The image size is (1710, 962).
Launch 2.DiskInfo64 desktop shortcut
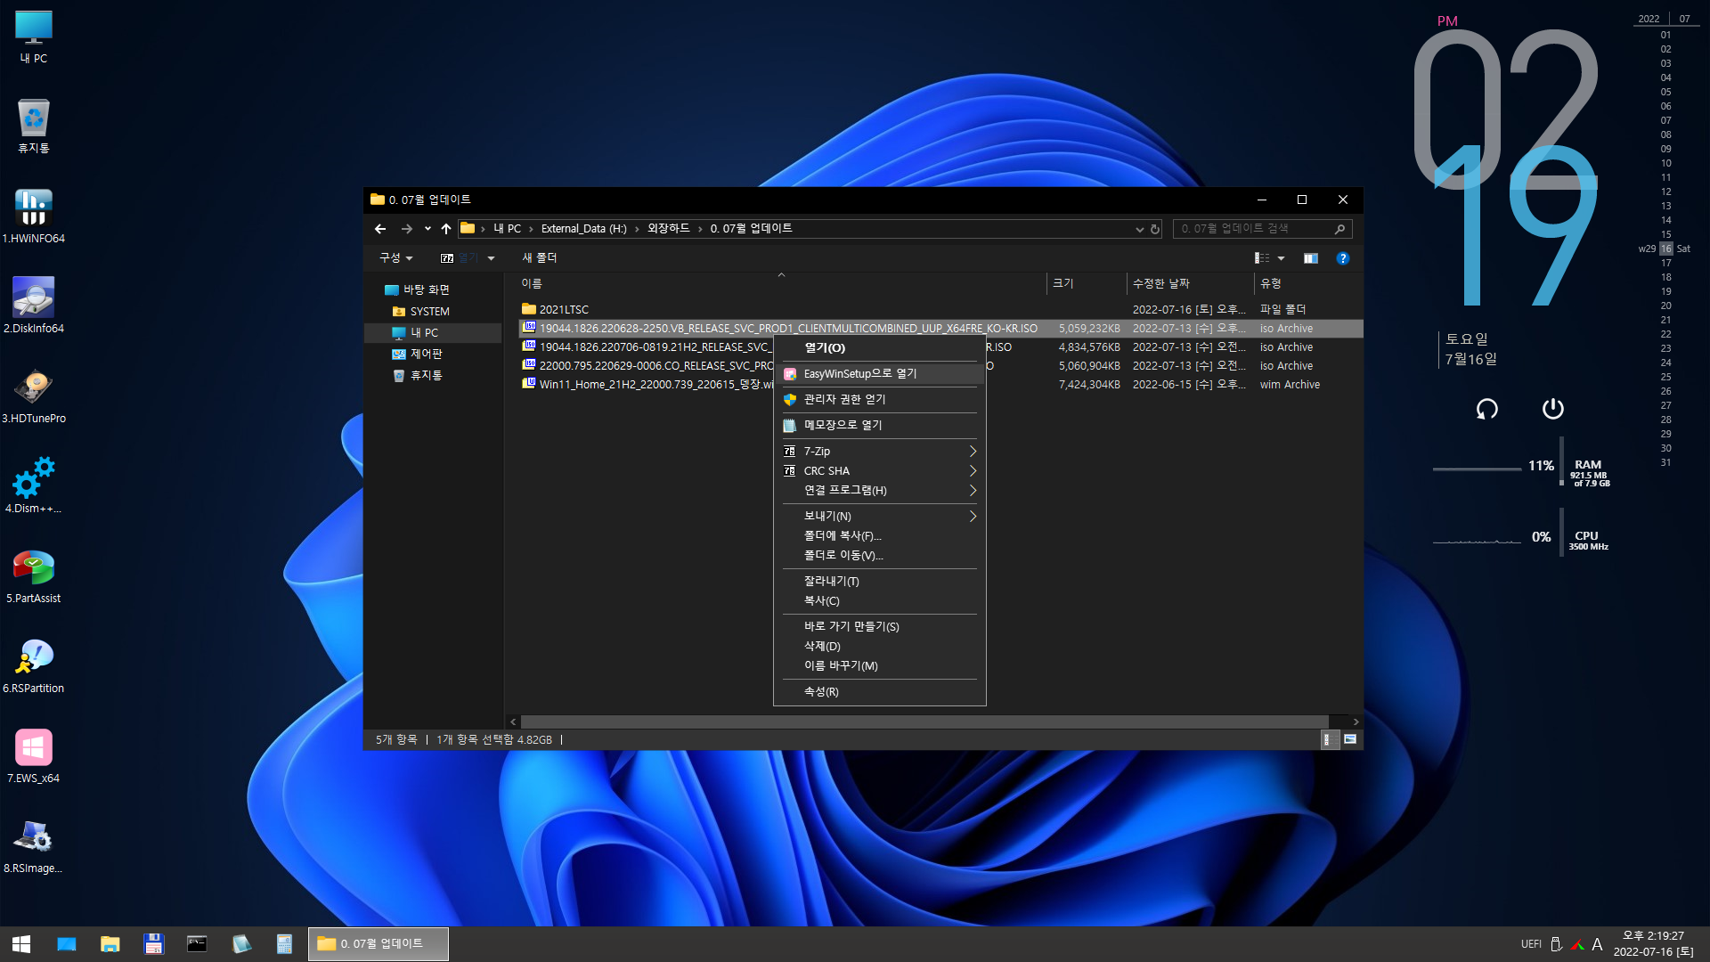tap(34, 306)
